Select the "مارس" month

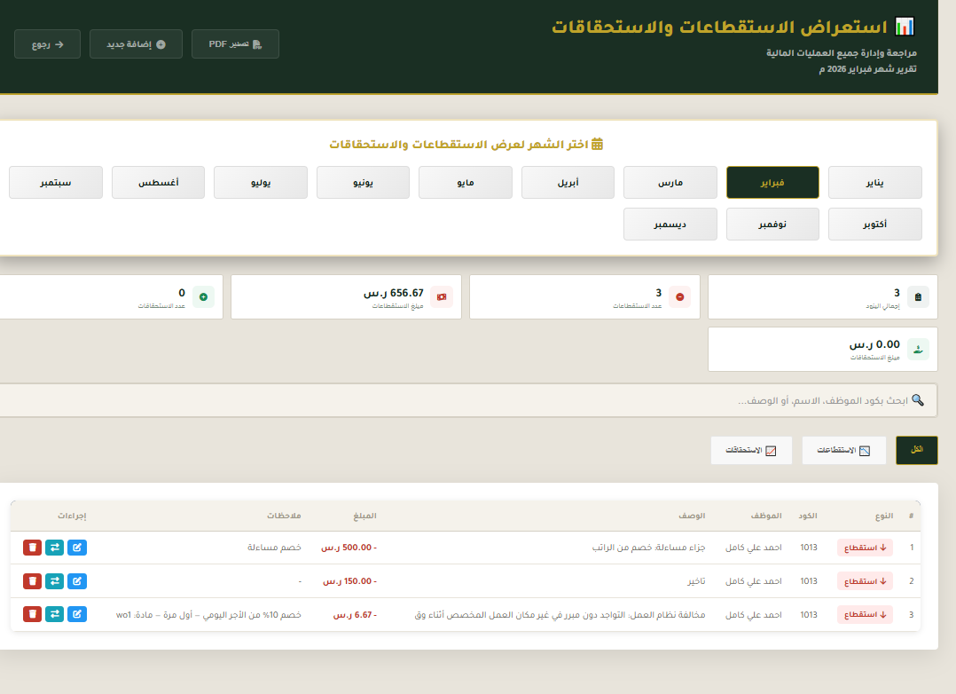coord(670,182)
